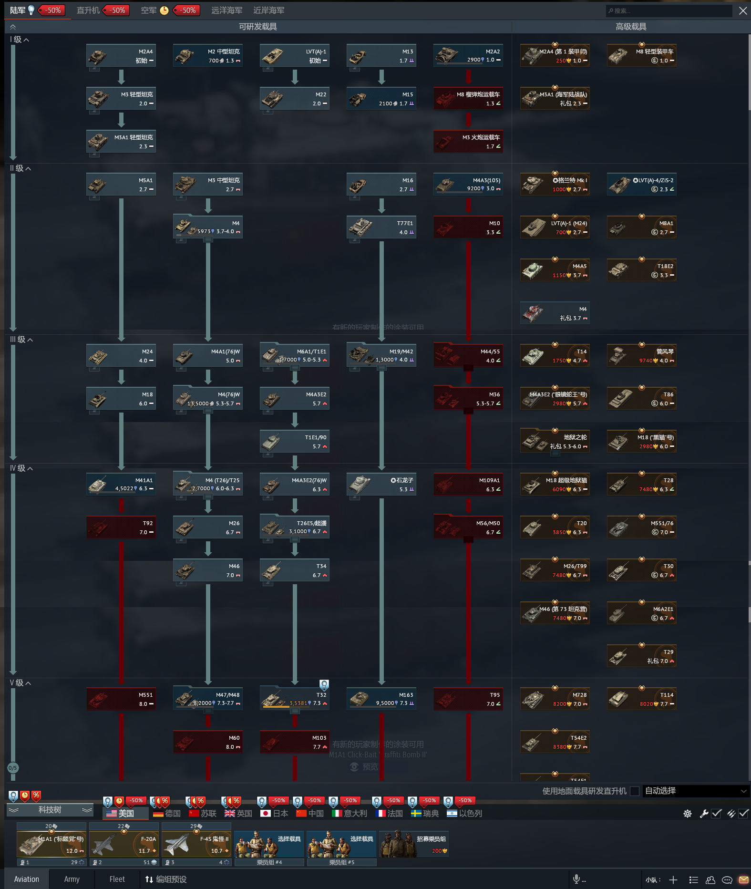751x889 pixels.
Task: Click 选择载具 for 乘员组 #4
Action: [x=269, y=845]
